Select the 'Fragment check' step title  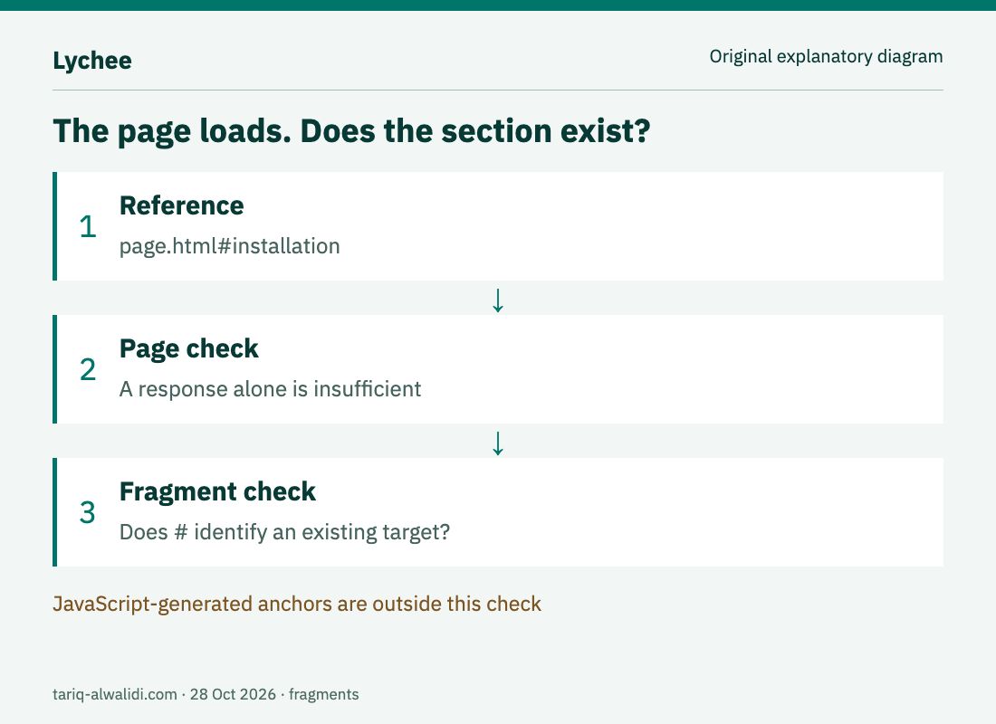tap(217, 491)
